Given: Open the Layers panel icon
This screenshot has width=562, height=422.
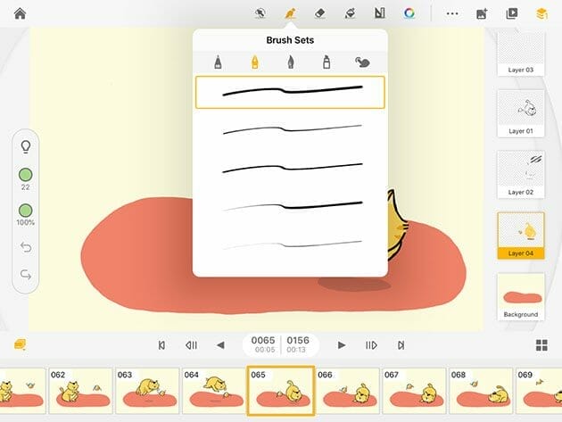Looking at the screenshot, I should click(x=541, y=13).
